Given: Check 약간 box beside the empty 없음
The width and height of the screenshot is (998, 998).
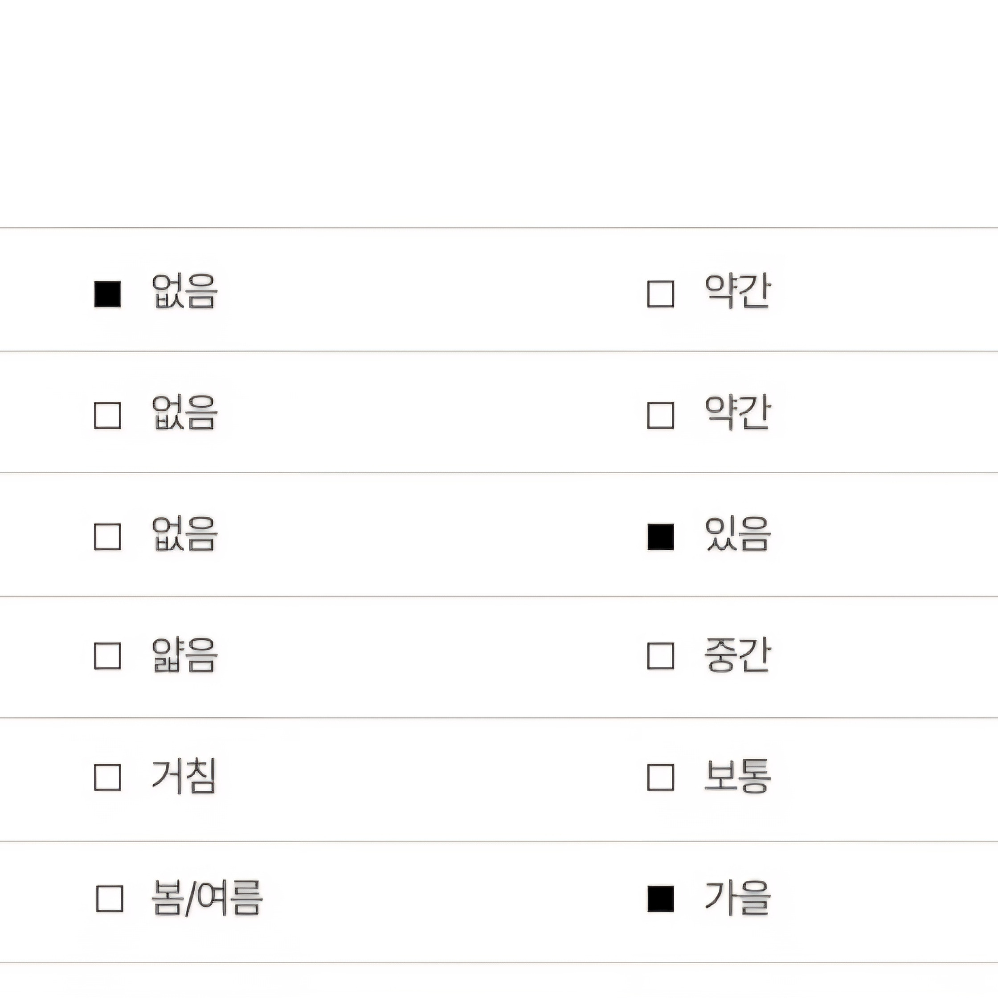Looking at the screenshot, I should click(x=661, y=415).
